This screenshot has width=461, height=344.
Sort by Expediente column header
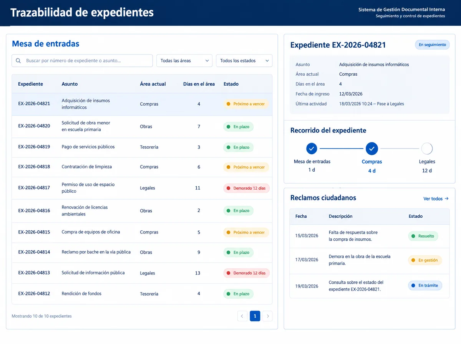[x=30, y=84]
